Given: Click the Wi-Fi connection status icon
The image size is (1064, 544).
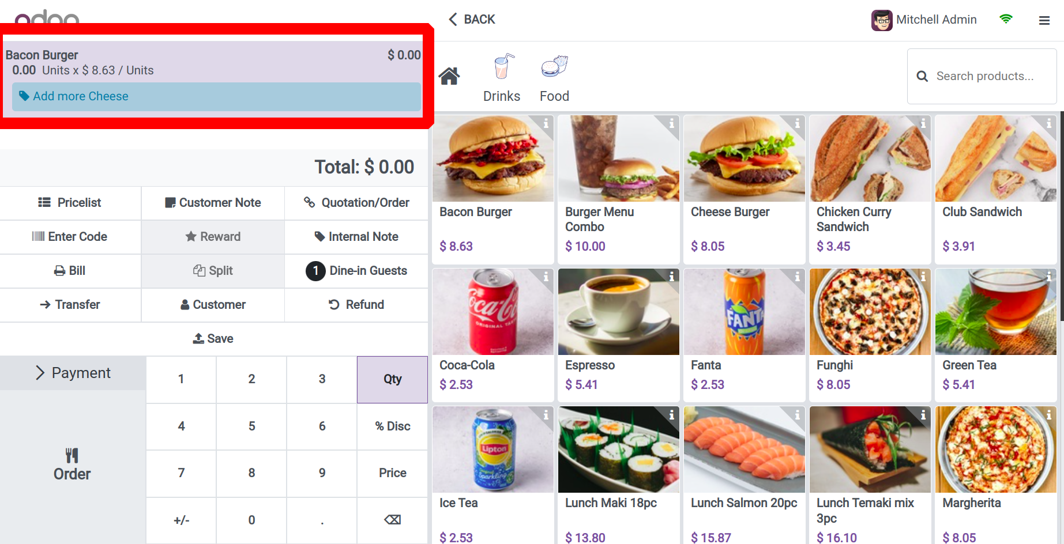Looking at the screenshot, I should (x=1006, y=19).
